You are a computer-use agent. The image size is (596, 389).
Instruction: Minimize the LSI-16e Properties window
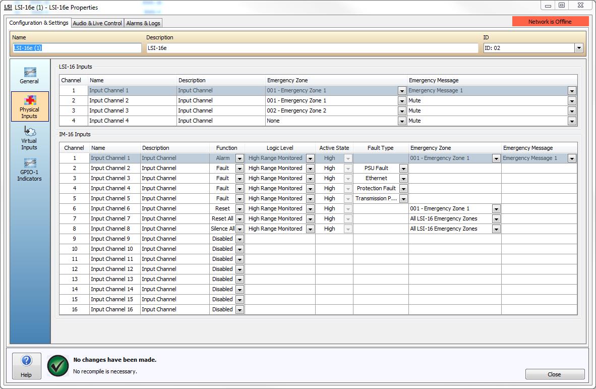548,6
